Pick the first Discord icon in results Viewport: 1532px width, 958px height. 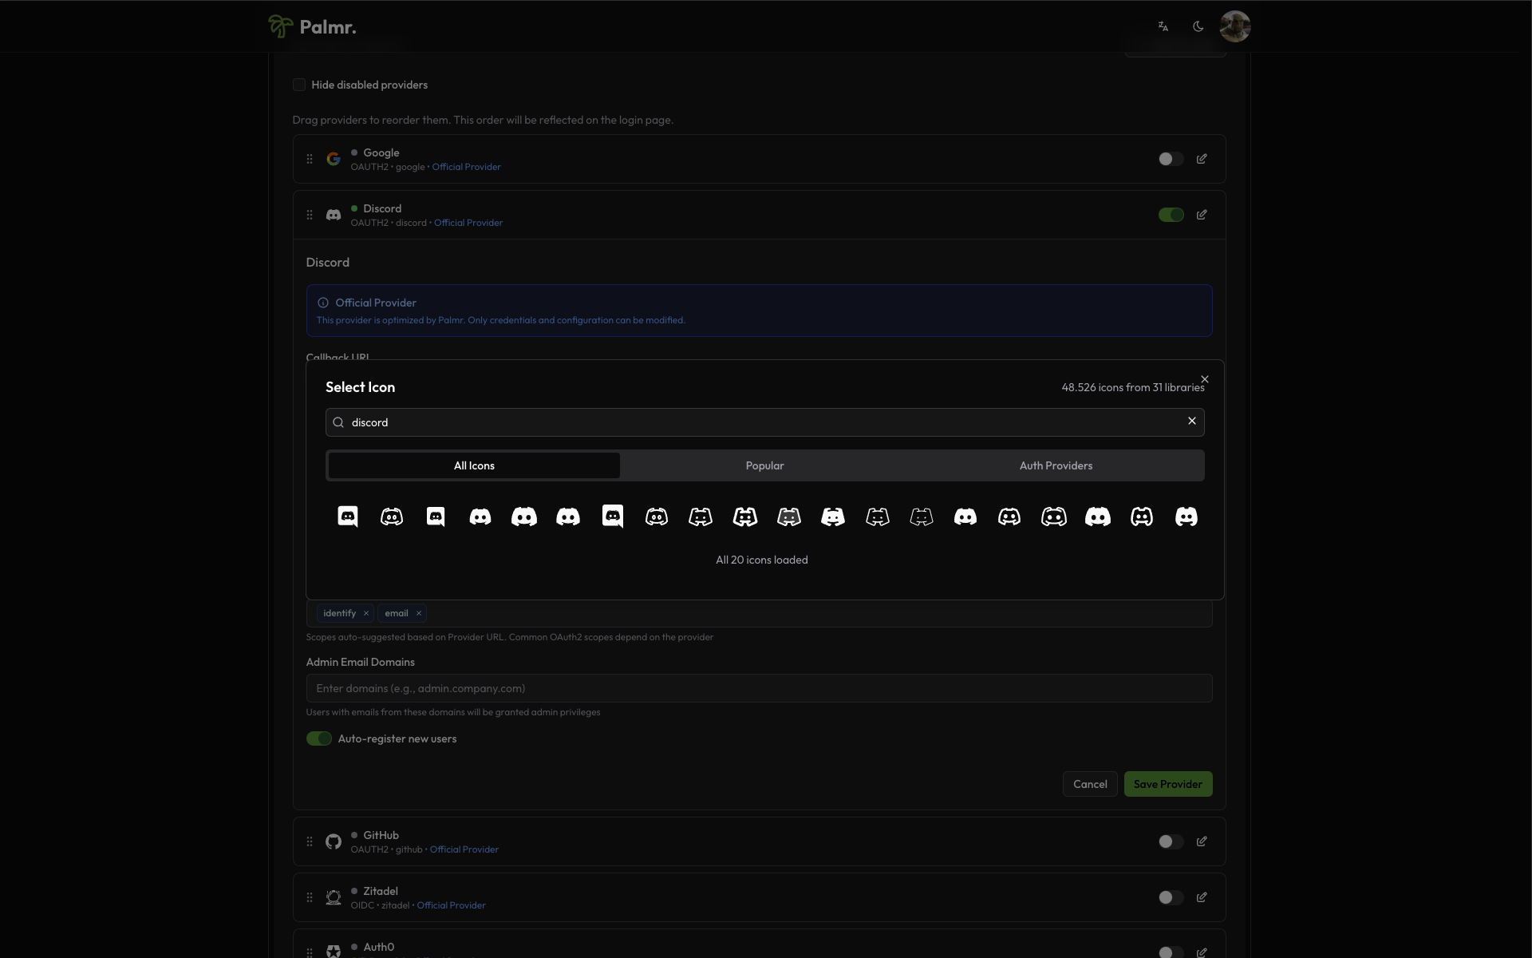click(x=348, y=517)
